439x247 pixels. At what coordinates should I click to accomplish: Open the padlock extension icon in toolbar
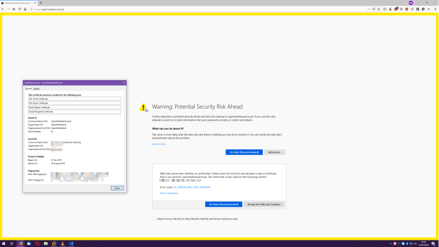tap(390, 9)
